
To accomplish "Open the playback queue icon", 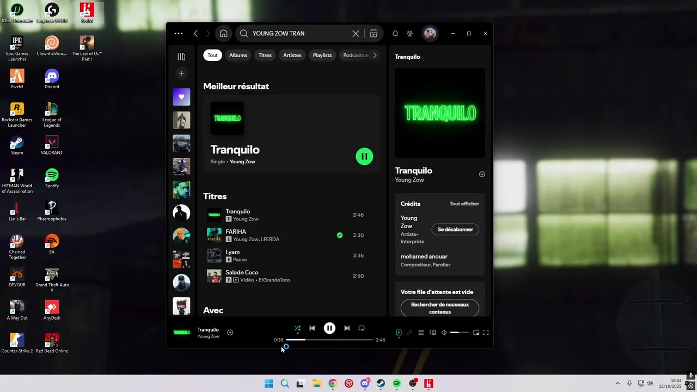I will pyautogui.click(x=421, y=333).
